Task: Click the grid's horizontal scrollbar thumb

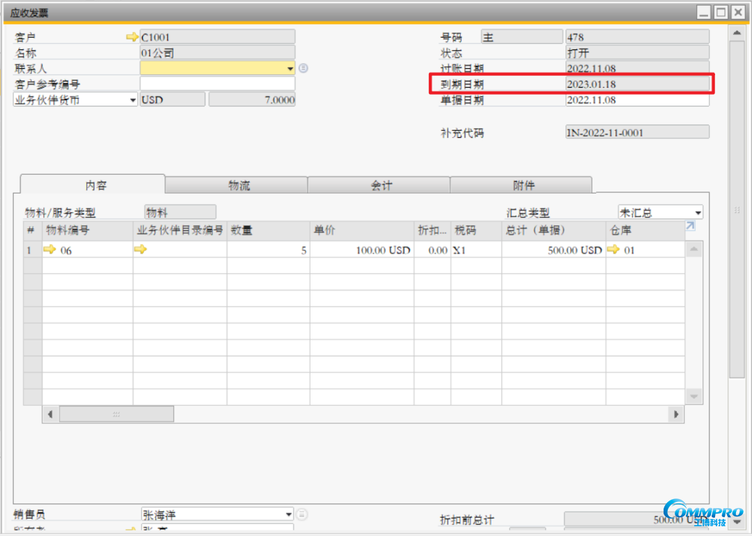Action: (116, 414)
